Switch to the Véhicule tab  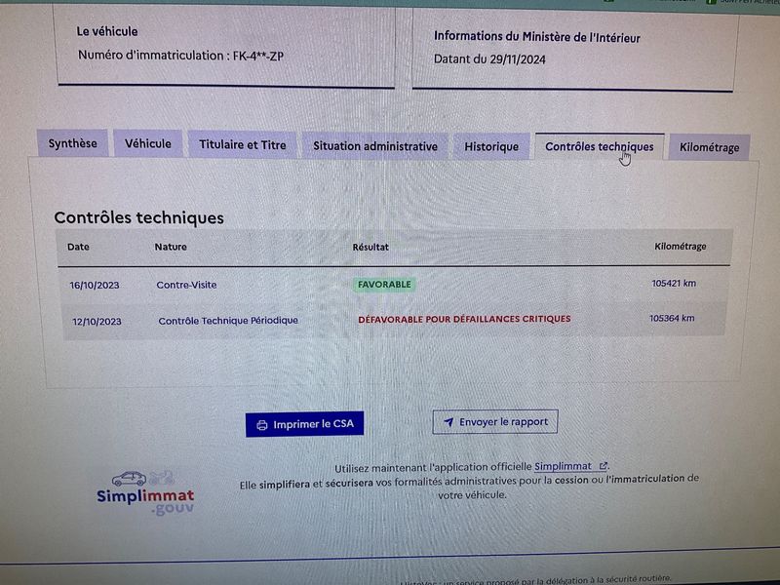coord(148,144)
